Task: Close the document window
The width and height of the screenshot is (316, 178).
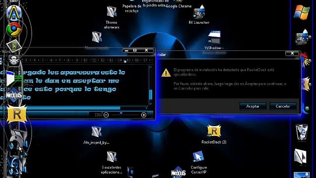Action: coord(147,50)
